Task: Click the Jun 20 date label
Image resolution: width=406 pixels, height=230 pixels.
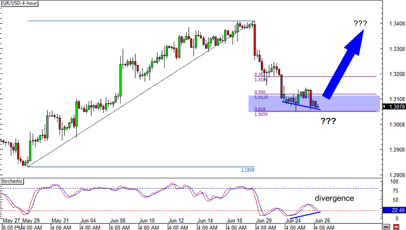Action: [264, 221]
